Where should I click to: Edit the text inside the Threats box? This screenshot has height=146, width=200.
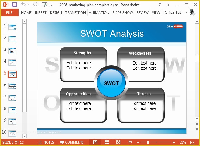point(143,106)
